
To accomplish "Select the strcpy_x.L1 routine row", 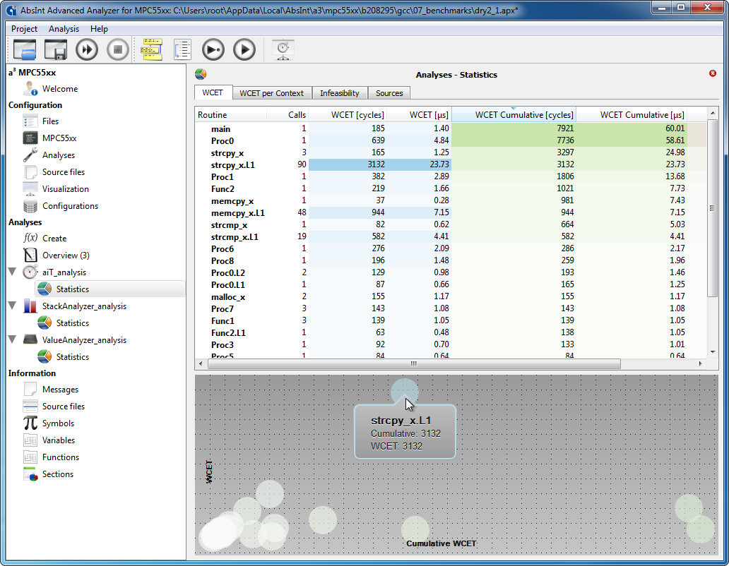I will coord(451,164).
